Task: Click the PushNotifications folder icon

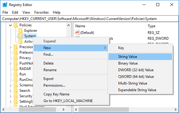Action: [x=15, y=63]
